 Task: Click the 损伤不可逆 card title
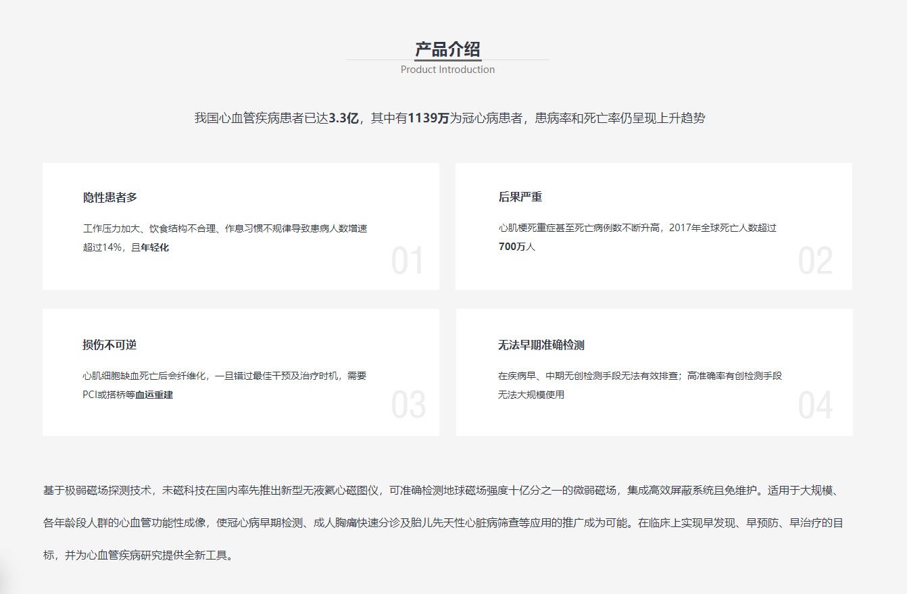click(109, 345)
